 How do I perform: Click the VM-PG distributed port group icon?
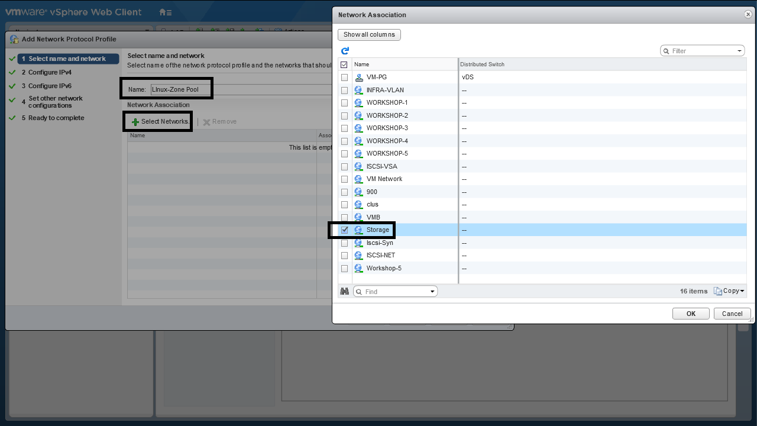point(358,78)
